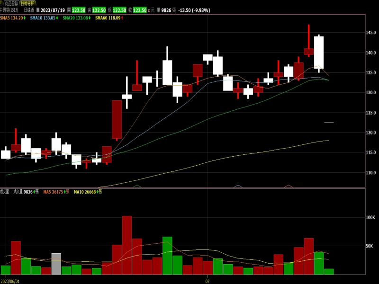Open the 成交量 indicator selector
Viewport: 379px width, 284px height.
[5, 192]
